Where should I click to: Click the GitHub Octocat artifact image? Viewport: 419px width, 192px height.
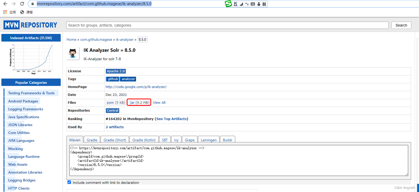coord(73,53)
